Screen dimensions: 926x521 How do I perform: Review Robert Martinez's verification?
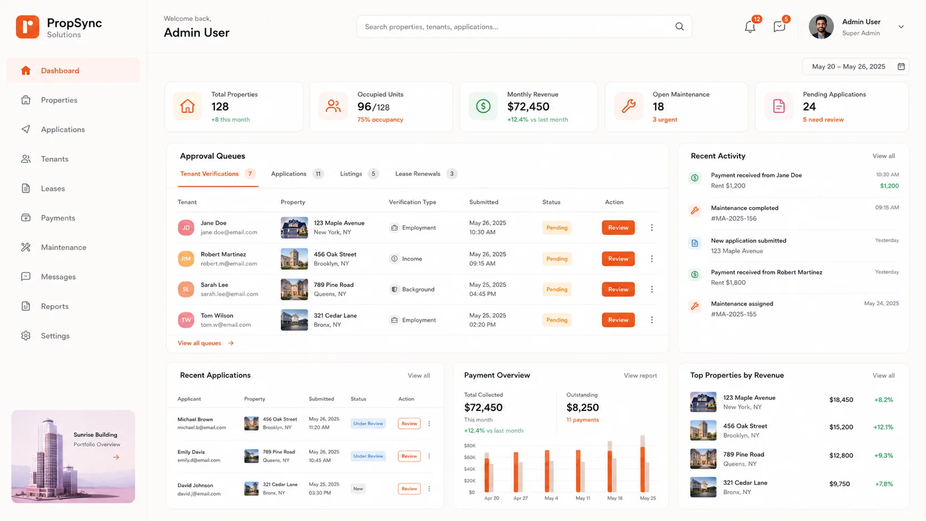tap(618, 259)
